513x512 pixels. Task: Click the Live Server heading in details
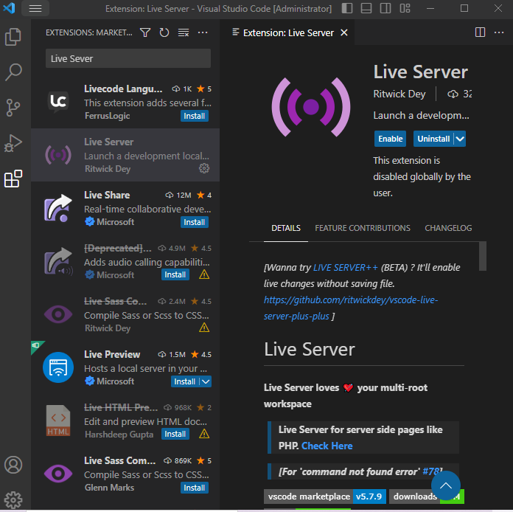(x=310, y=350)
